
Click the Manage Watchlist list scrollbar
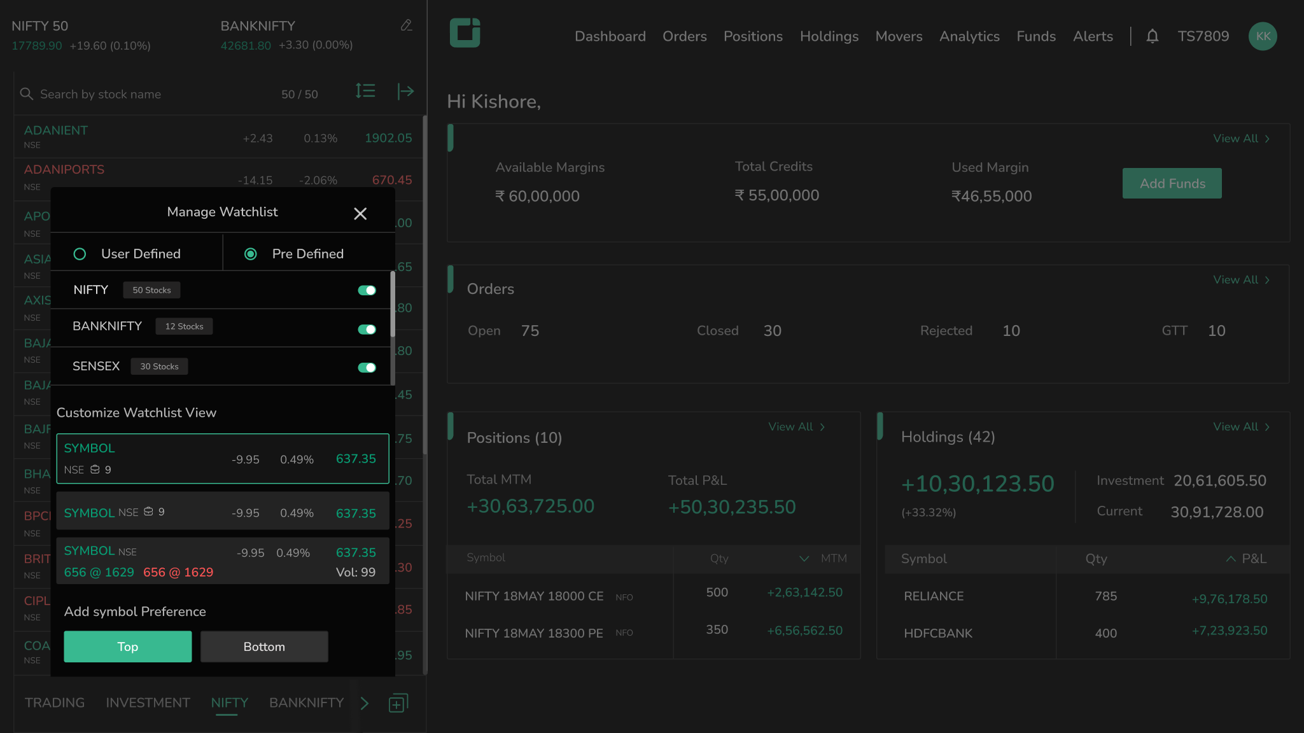(x=393, y=305)
